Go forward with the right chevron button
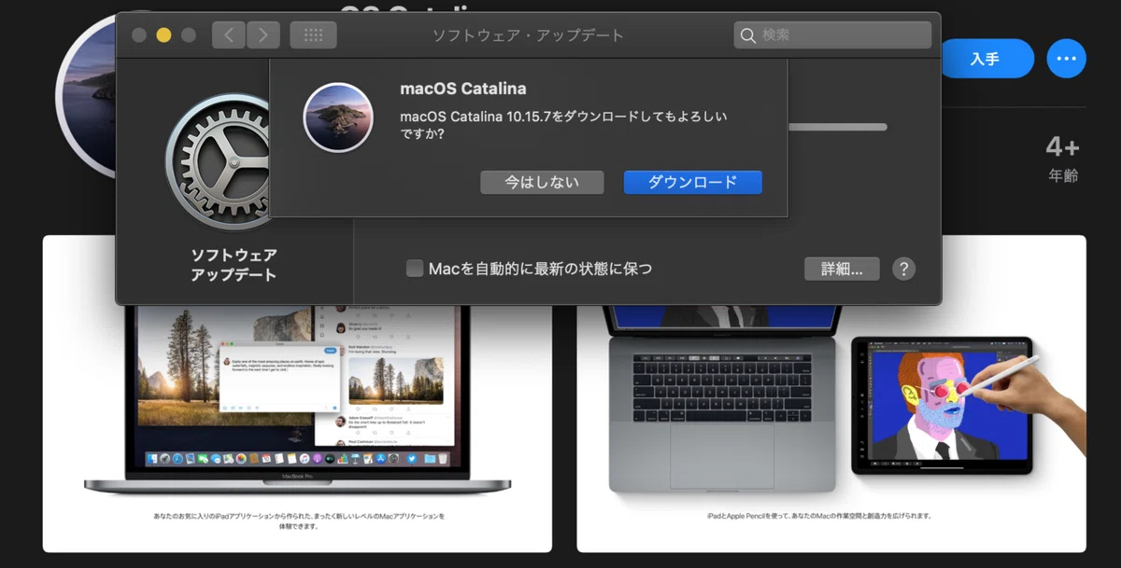The image size is (1121, 568). pyautogui.click(x=263, y=35)
